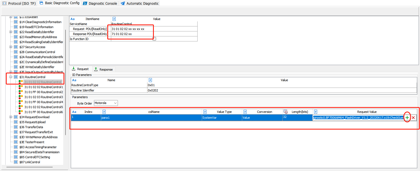Image resolution: width=420 pixels, height=171 pixels.
Task: Collapse the $31 RoutineControl tree node
Action: coord(10,77)
